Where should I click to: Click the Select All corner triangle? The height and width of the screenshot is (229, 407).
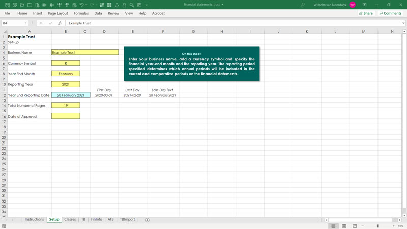(x=5, y=32)
